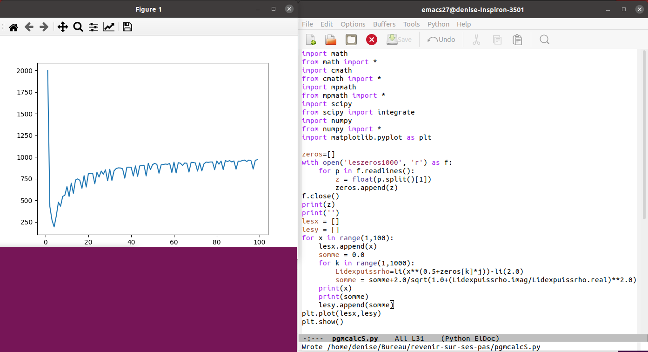
Task: Toggle the Zoom to rectangle magnifier
Action: (x=78, y=27)
